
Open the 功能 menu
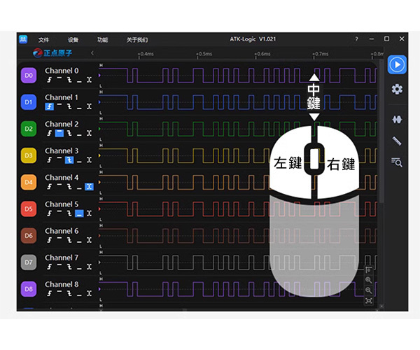[102, 40]
